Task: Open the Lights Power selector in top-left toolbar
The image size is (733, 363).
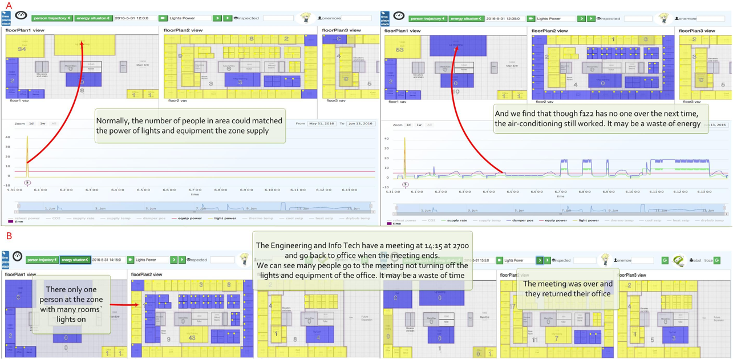Action: tap(189, 18)
